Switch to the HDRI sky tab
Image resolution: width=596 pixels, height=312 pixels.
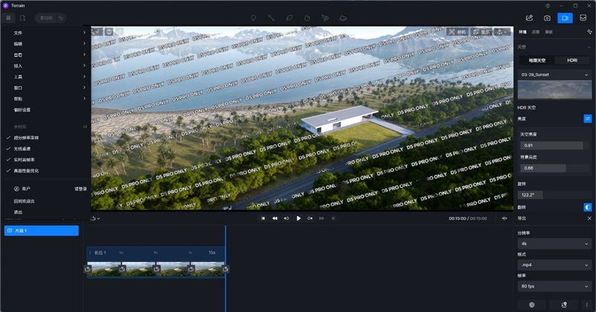pos(572,60)
